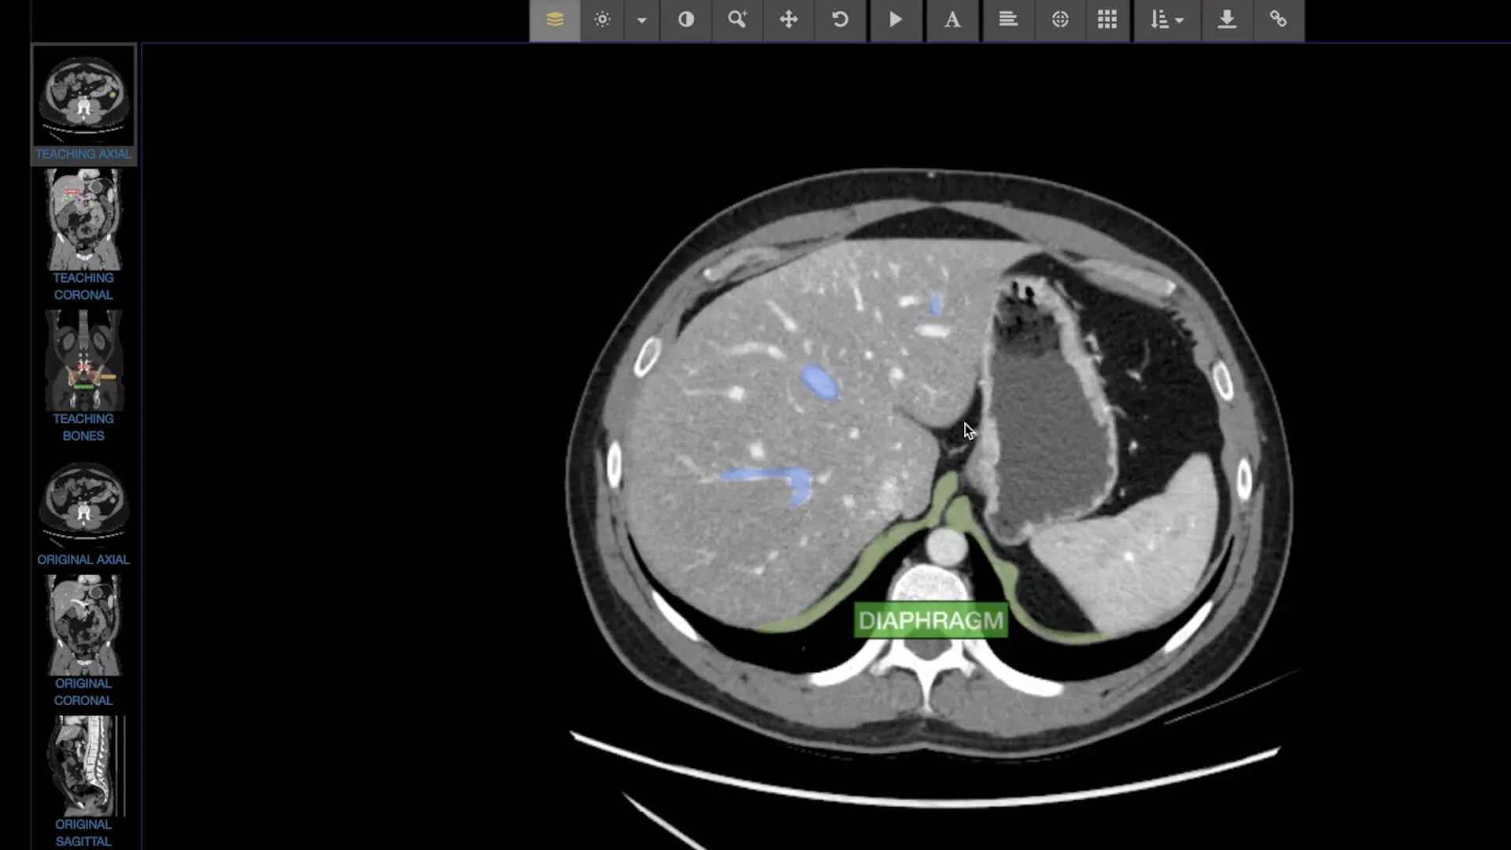This screenshot has width=1511, height=850.
Task: Expand the sort order dropdown
Action: 1167,20
